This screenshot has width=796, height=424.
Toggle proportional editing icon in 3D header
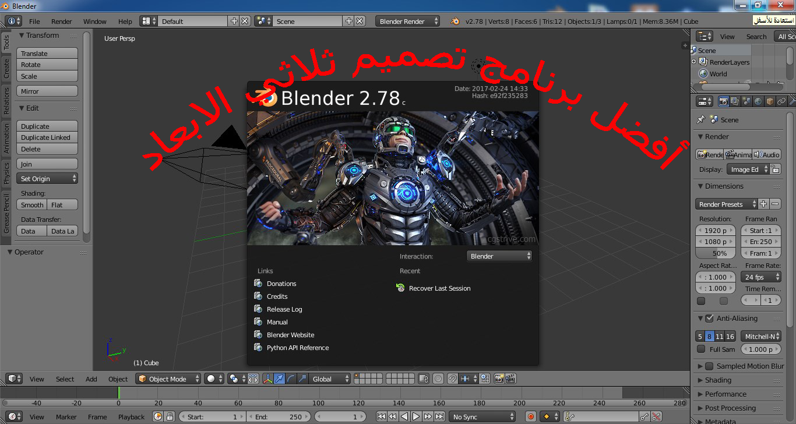(x=438, y=379)
